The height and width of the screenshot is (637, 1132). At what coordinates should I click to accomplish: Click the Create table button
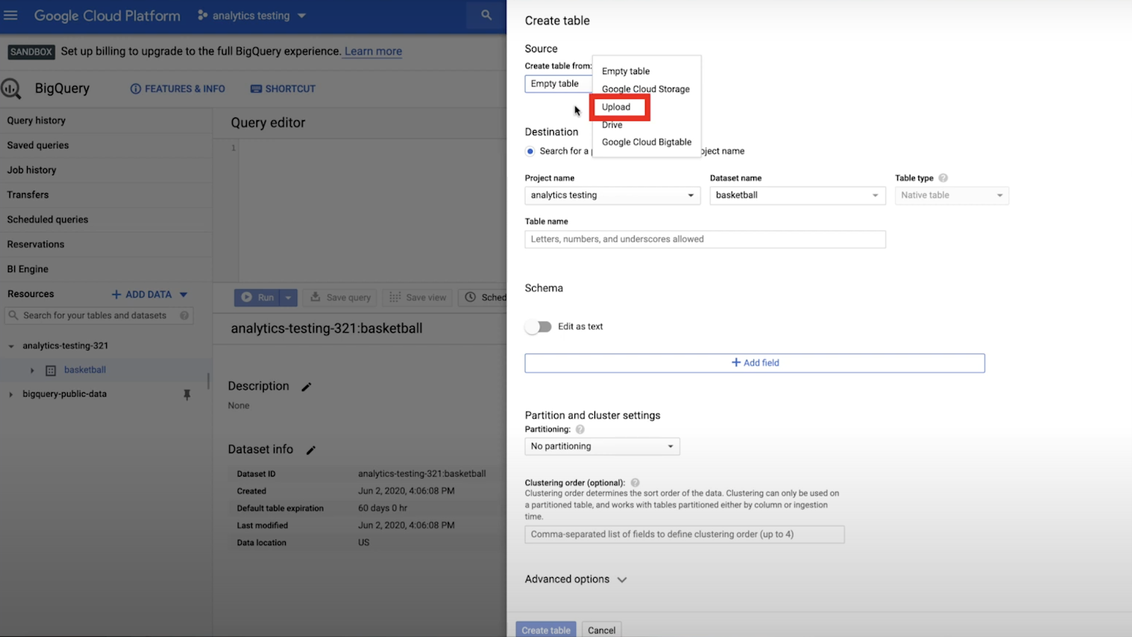[546, 630]
